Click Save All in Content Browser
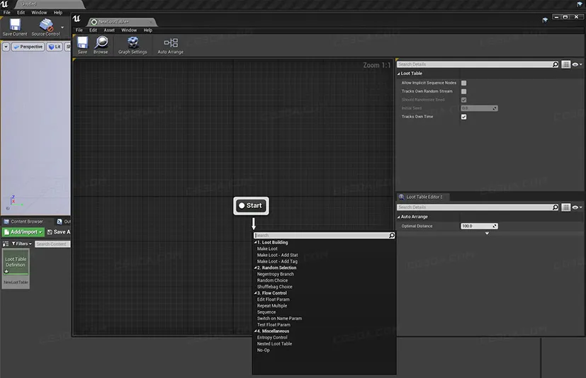 (x=59, y=232)
